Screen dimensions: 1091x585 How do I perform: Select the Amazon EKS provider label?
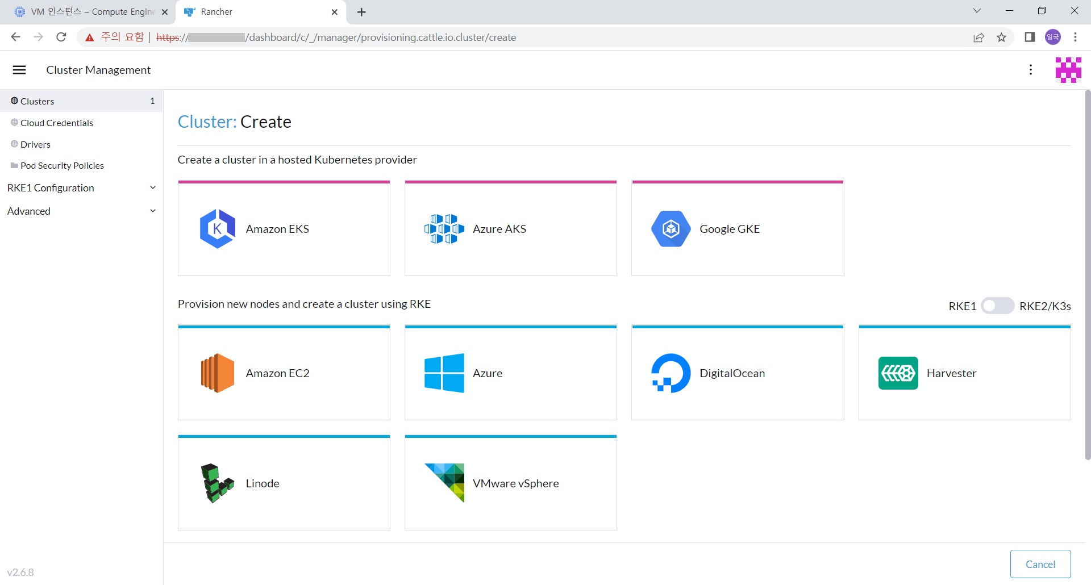277,229
